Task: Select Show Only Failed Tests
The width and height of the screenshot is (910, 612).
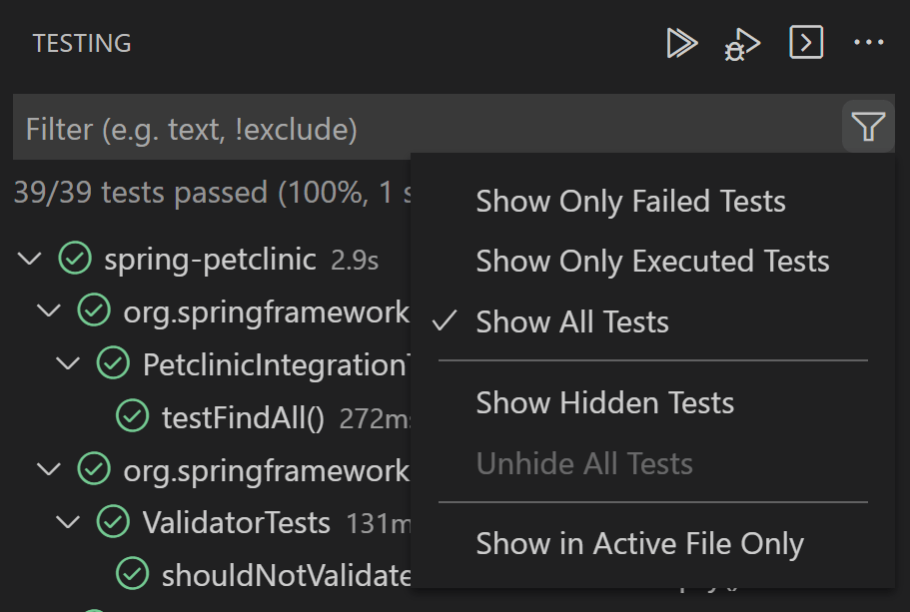Action: (x=630, y=201)
